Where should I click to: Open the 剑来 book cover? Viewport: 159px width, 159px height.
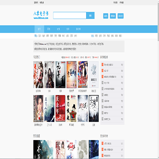point(49,75)
